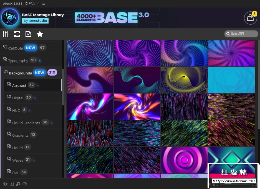Open the shopping bag cart icon
This screenshot has width=260, height=189.
250,18
